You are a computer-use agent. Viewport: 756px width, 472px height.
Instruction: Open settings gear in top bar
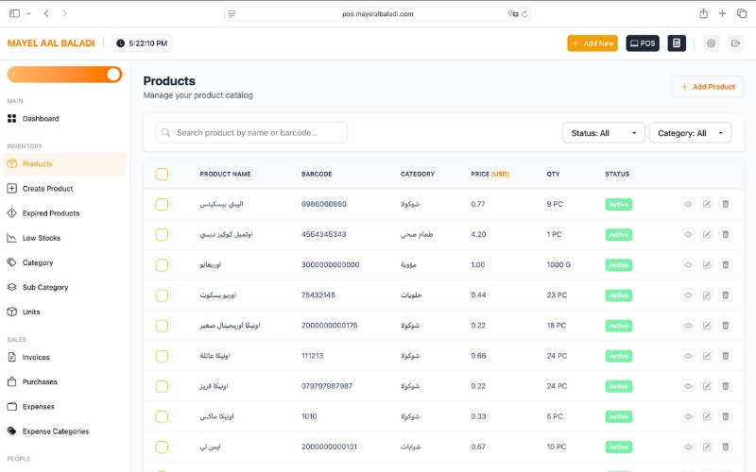point(711,43)
